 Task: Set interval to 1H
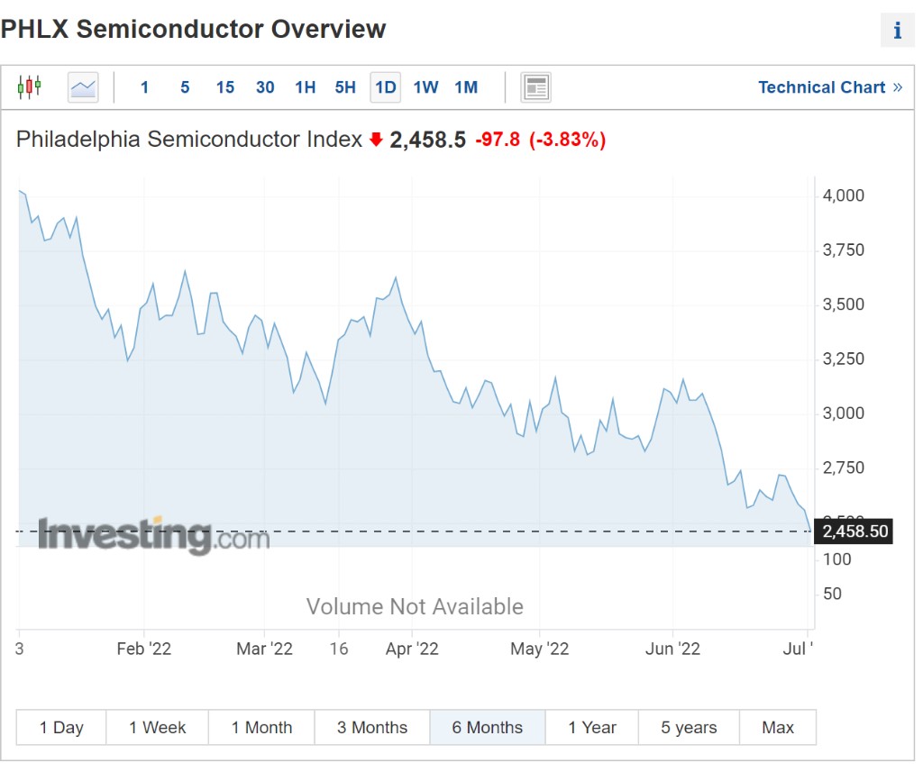point(305,87)
